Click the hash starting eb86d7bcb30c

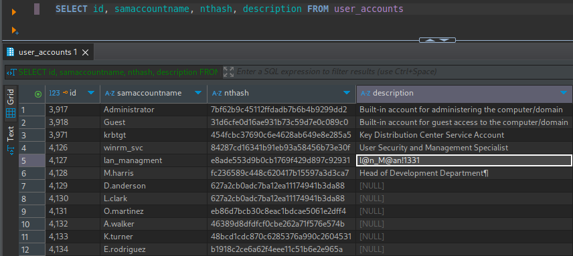(281, 211)
